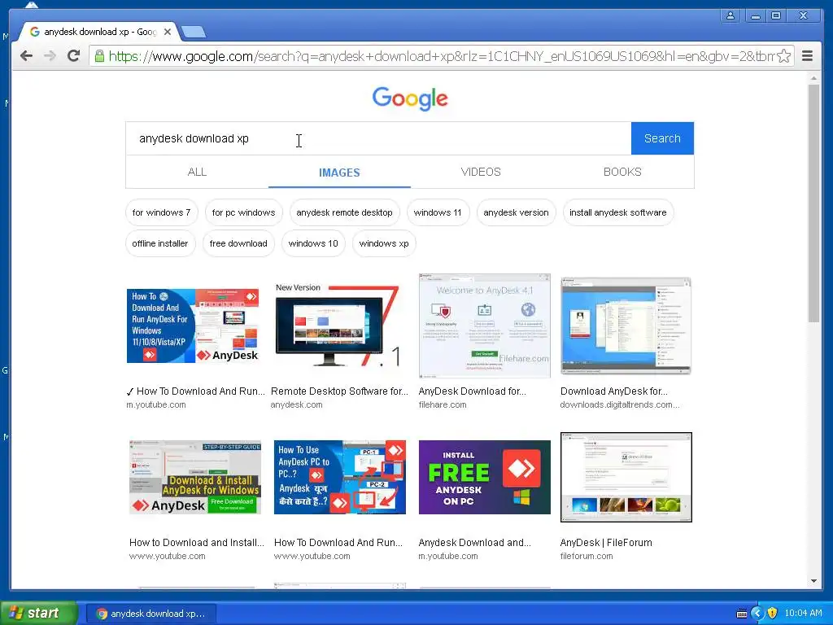
Task: Click the on-screen keyboard tray icon
Action: click(x=742, y=614)
